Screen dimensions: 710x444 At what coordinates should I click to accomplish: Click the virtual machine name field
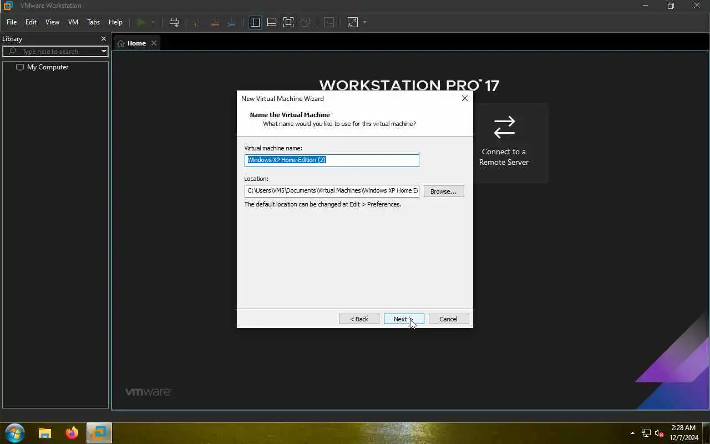coord(332,160)
